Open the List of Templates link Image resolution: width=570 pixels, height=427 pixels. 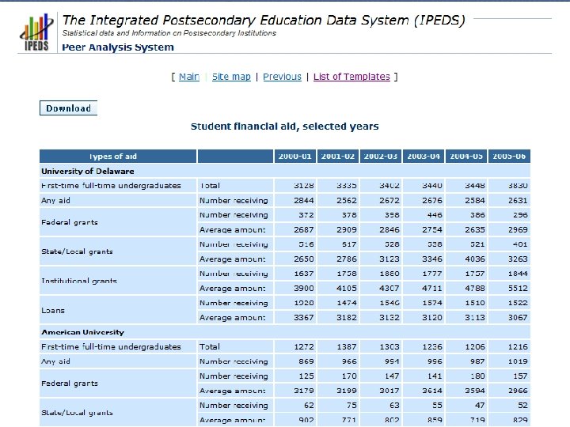[x=351, y=77]
